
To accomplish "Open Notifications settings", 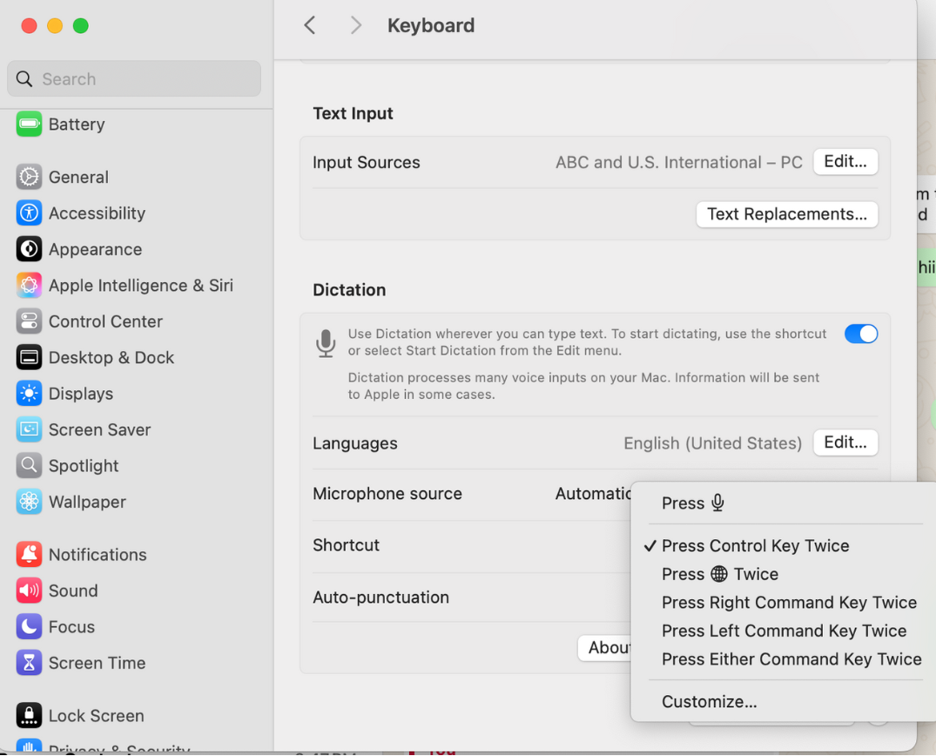I will tap(98, 555).
